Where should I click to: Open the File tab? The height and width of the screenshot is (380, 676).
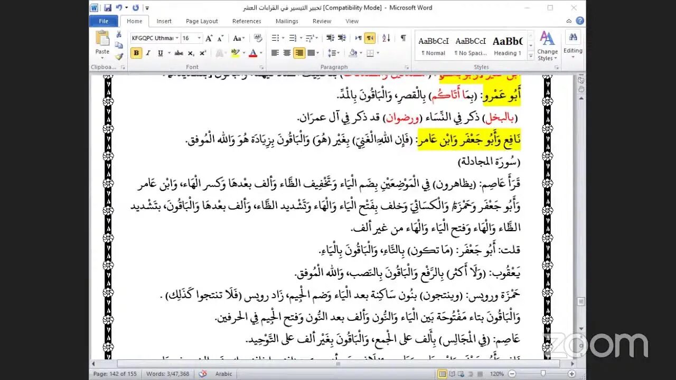click(x=104, y=21)
